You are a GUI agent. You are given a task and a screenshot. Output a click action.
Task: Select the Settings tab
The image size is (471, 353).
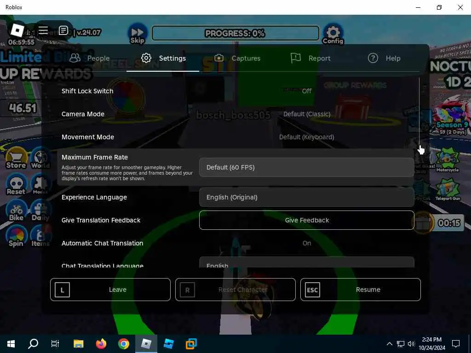tap(163, 58)
